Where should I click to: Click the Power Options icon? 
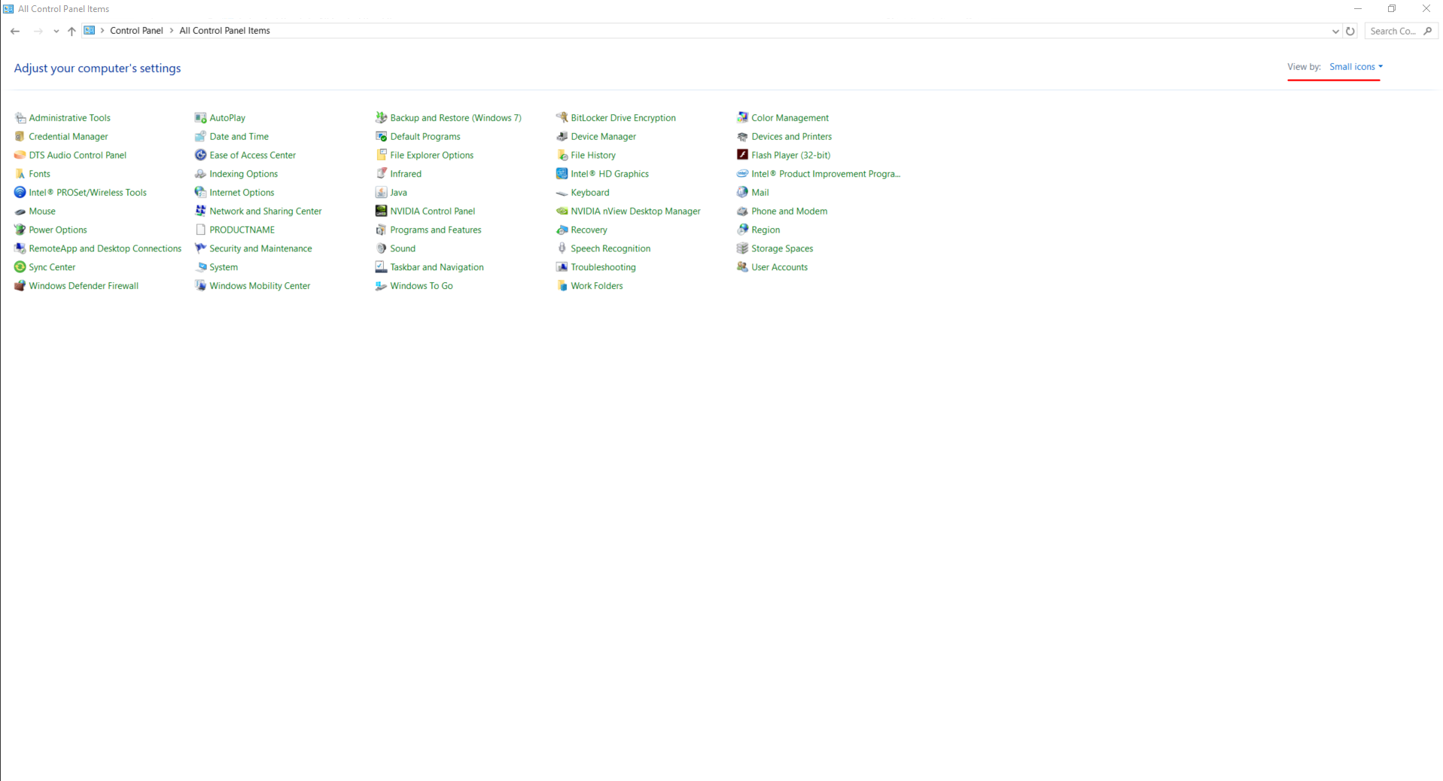(20, 230)
